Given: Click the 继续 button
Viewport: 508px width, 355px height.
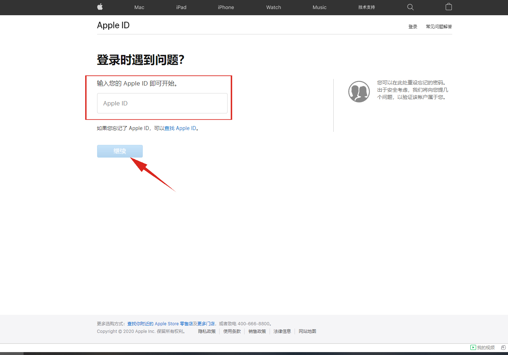Looking at the screenshot, I should pyautogui.click(x=120, y=151).
